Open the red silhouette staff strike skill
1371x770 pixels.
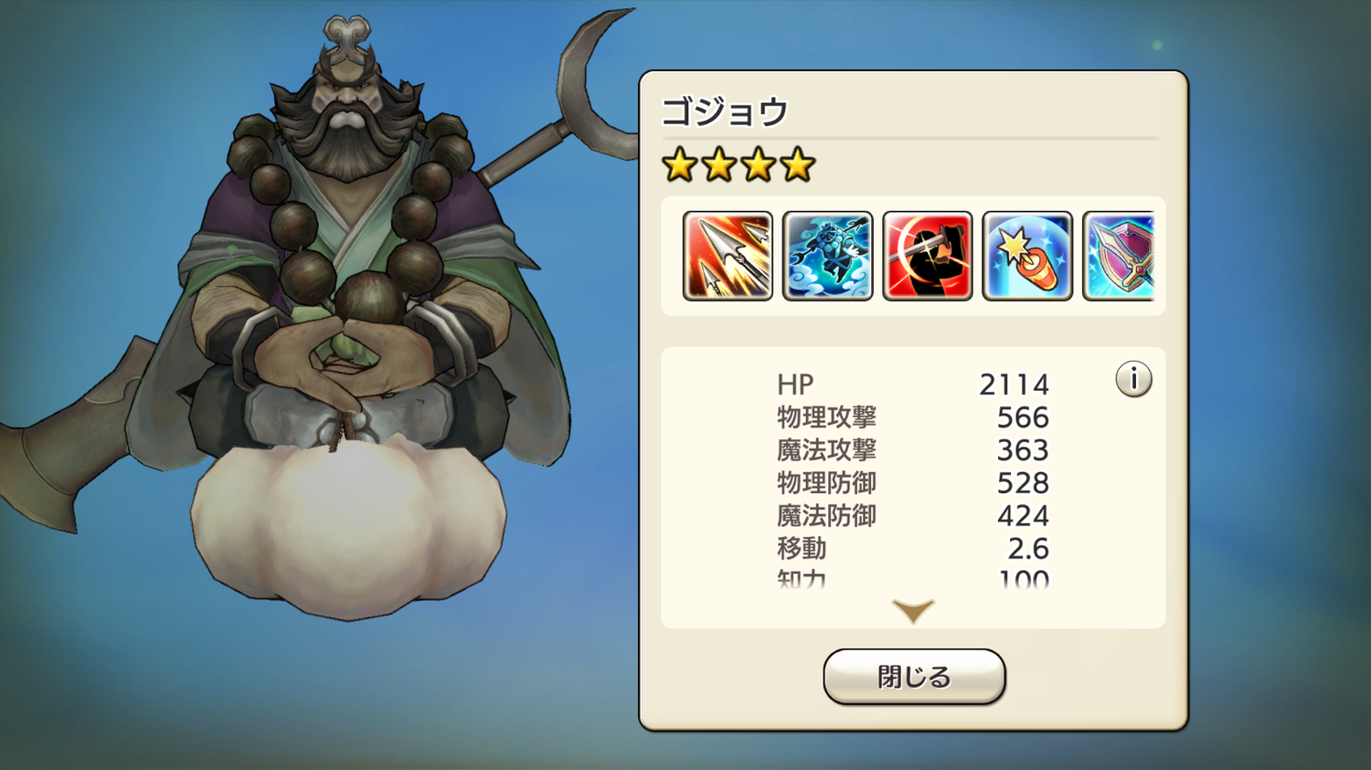(927, 256)
